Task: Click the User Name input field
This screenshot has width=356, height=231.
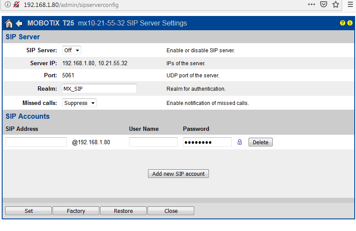Action: (153, 142)
